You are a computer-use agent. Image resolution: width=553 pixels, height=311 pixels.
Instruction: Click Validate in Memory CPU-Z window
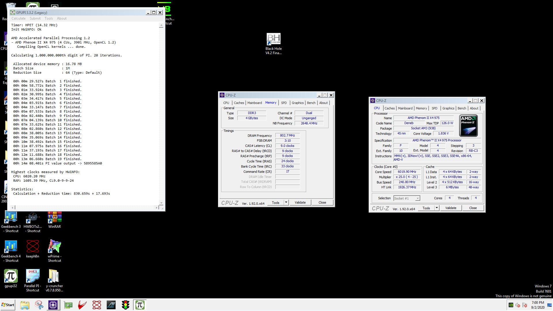[300, 203]
